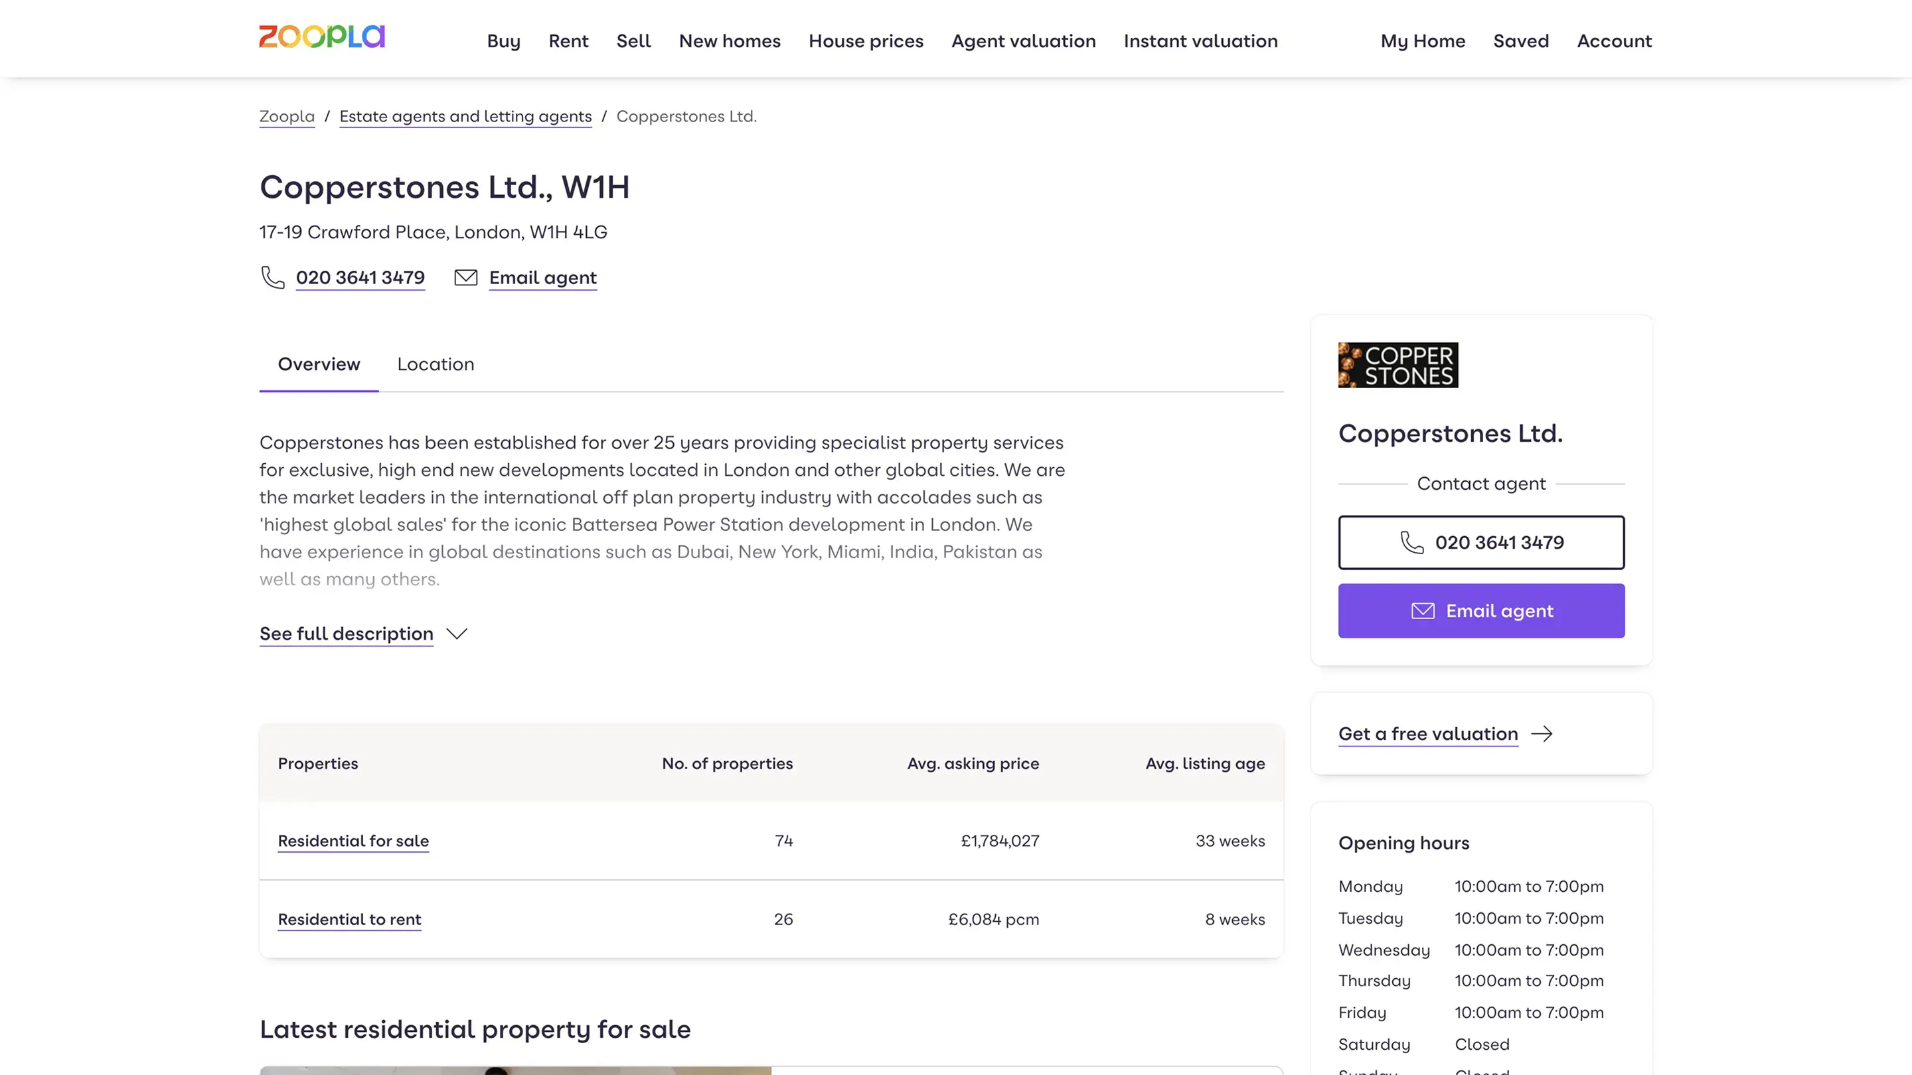Image resolution: width=1912 pixels, height=1075 pixels.
Task: Switch to the Location tab
Action: [435, 364]
